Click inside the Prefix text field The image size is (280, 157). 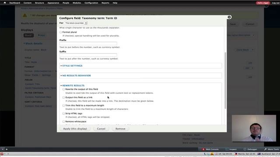[88, 44]
